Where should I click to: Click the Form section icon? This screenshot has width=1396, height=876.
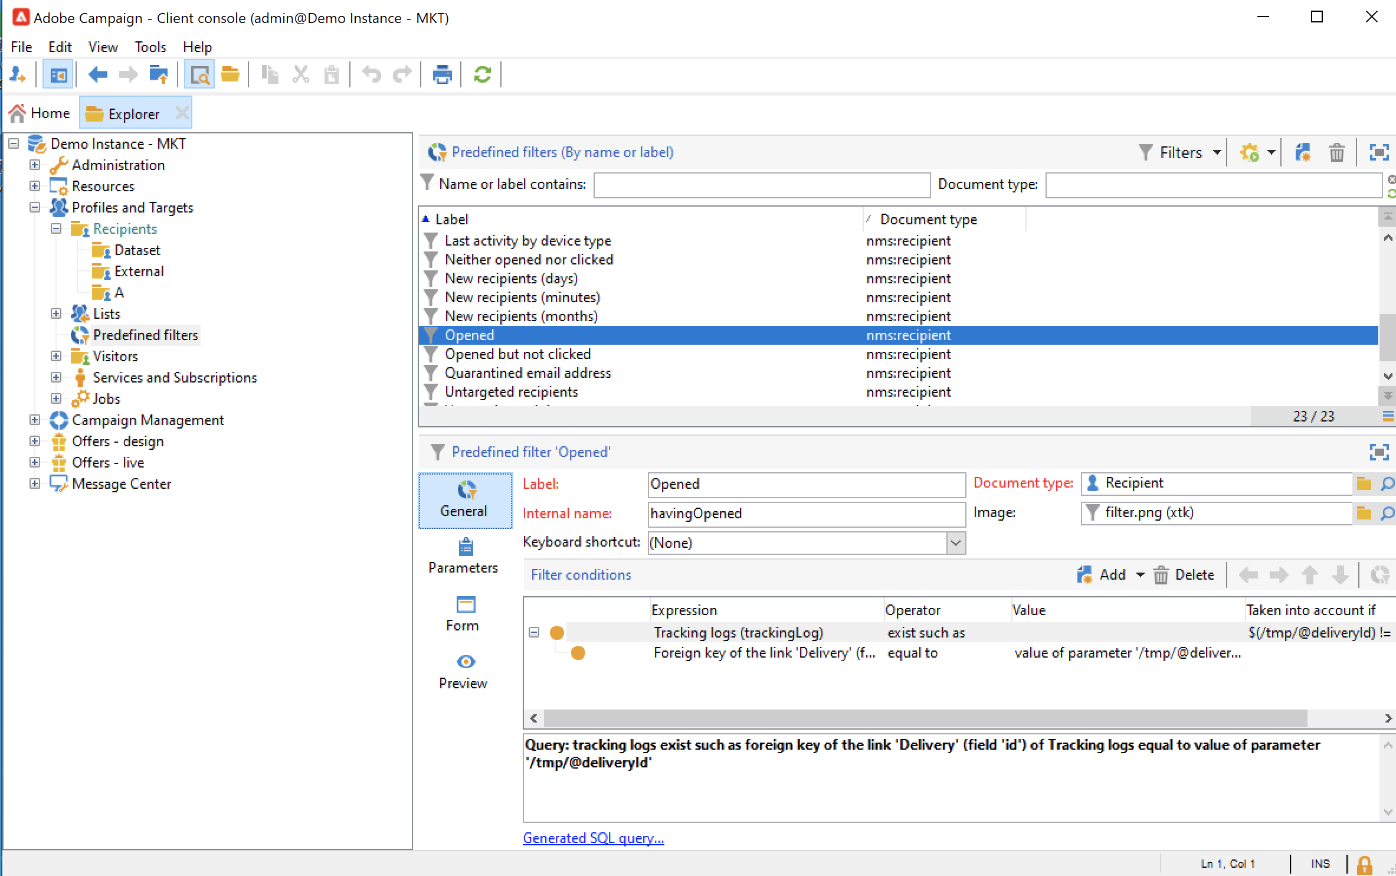[x=465, y=605]
